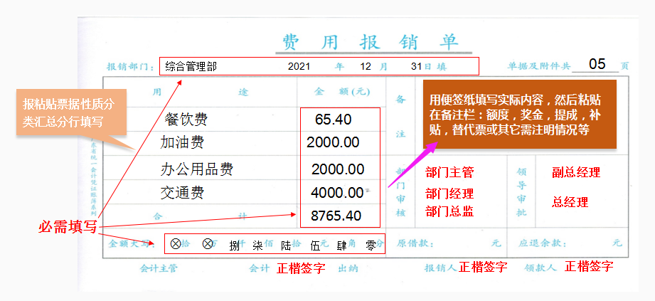Click the 用途 column header

tap(200, 93)
